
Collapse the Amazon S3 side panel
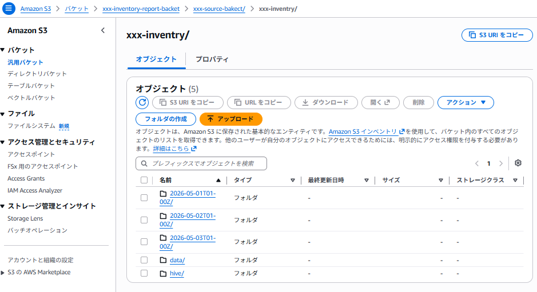coord(103,30)
